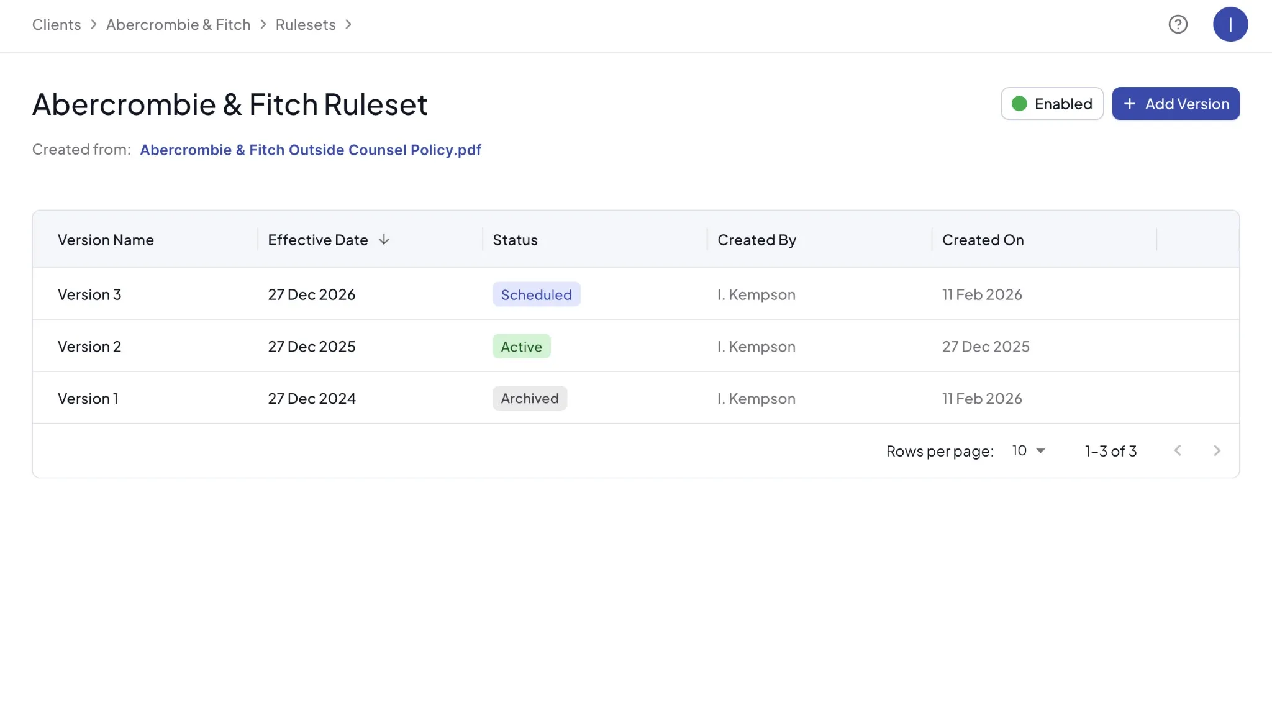This screenshot has width=1272, height=718.
Task: Go to the previous page arrow
Action: tap(1177, 451)
